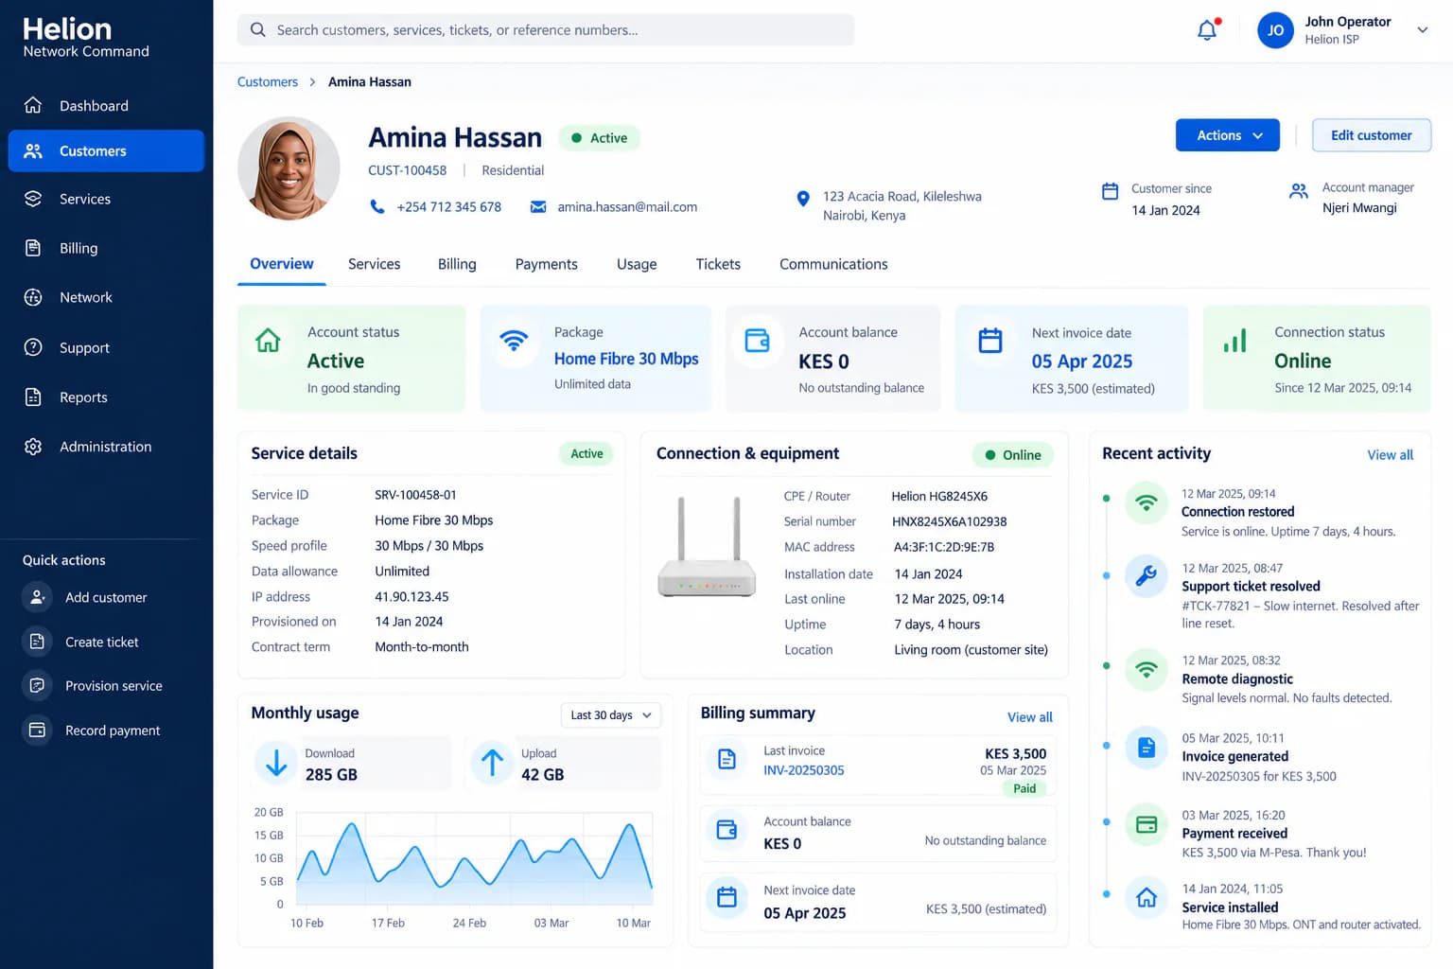Switch to the Services tab
The width and height of the screenshot is (1453, 969).
tap(374, 264)
